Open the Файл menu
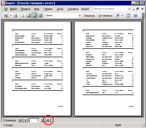 point(13,9)
